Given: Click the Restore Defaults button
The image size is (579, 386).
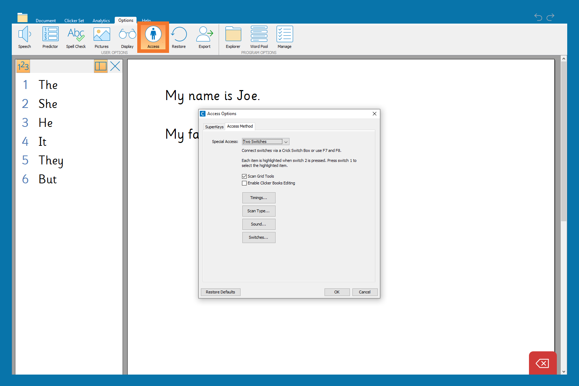Looking at the screenshot, I should pyautogui.click(x=221, y=292).
